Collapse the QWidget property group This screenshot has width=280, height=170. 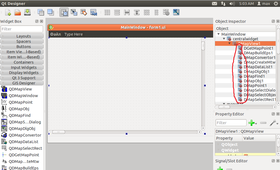(218, 150)
